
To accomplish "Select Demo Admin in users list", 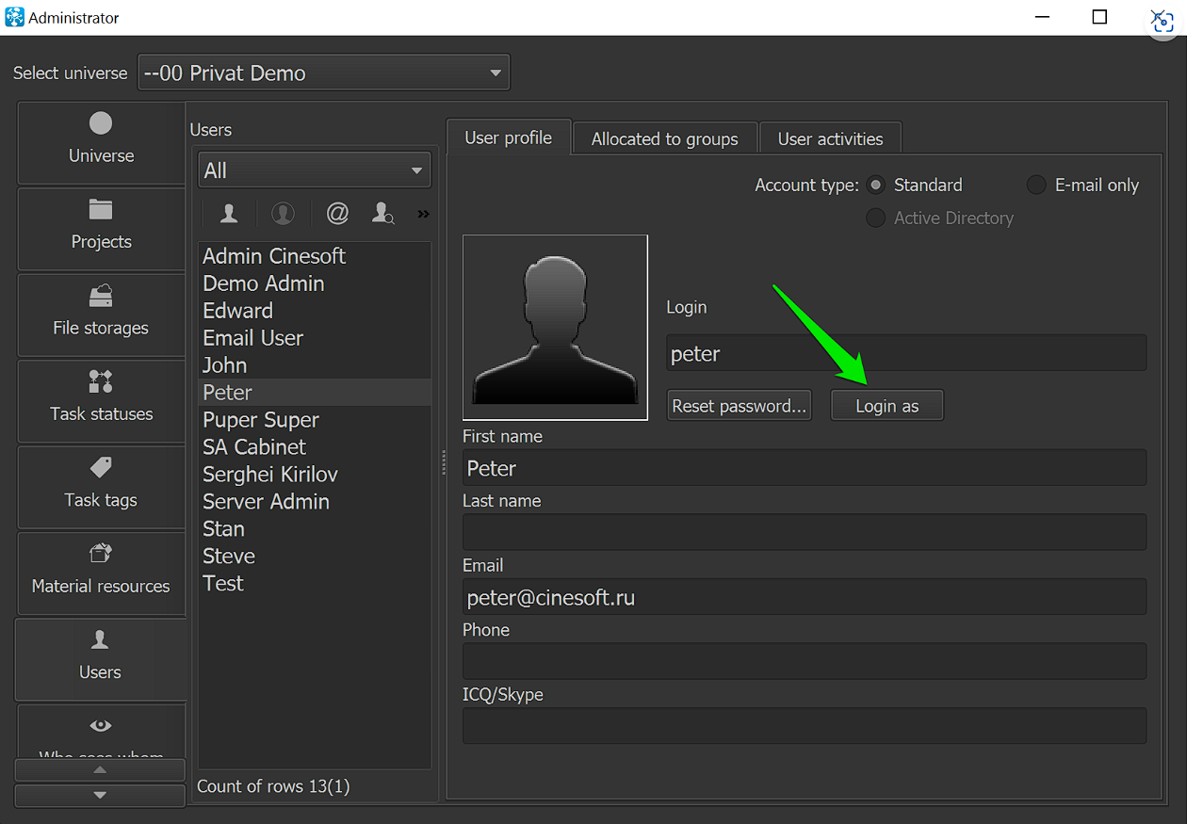I will point(315,283).
